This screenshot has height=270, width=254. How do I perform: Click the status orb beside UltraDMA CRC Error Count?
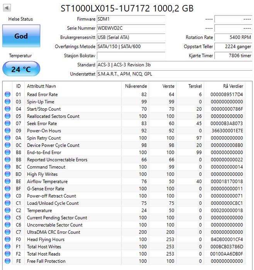[8, 232]
